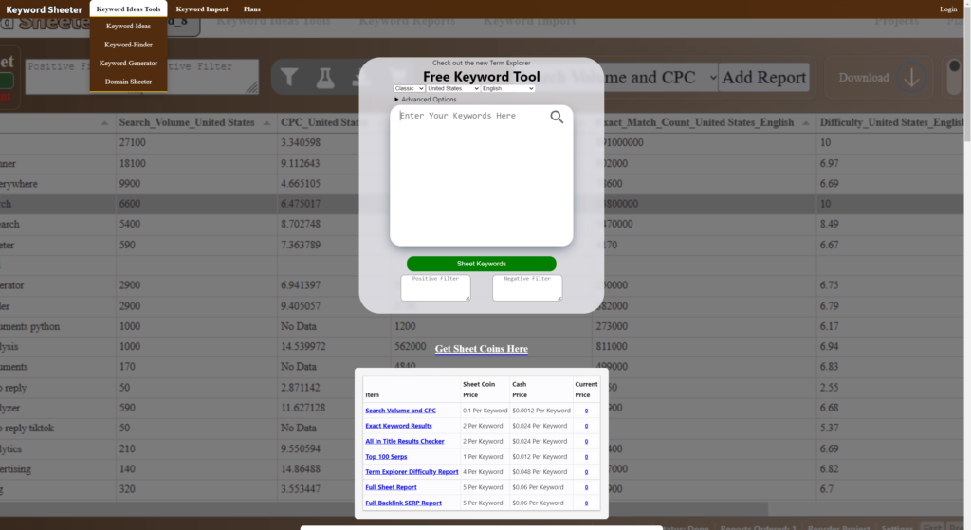971x530 pixels.
Task: Click exact match cell 273000
Action: (x=612, y=326)
